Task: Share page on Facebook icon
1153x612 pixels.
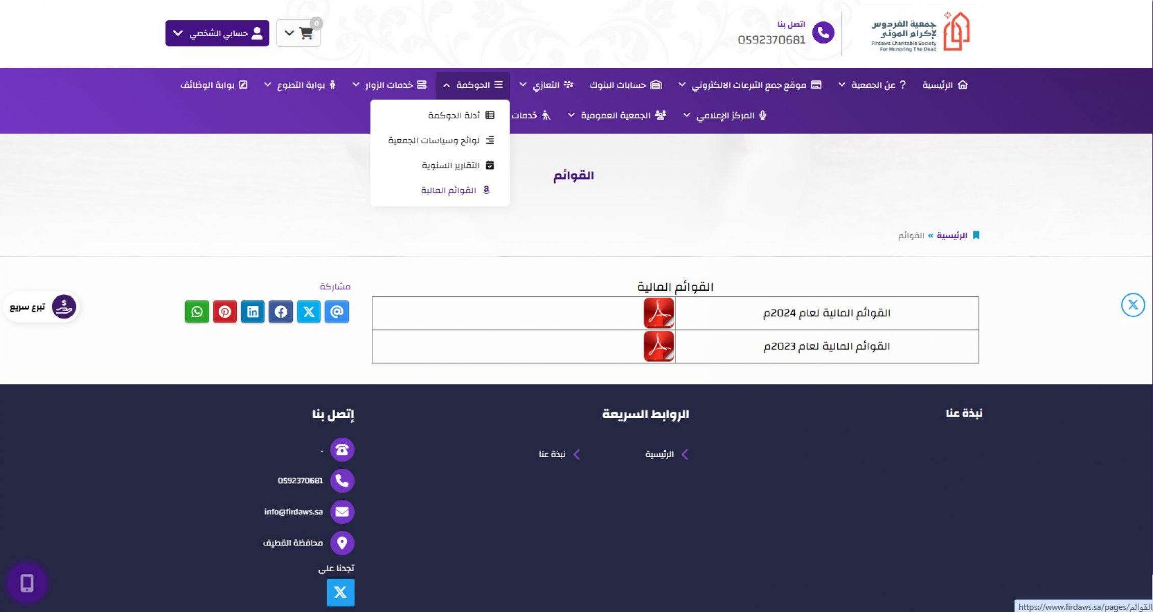Action: click(281, 312)
